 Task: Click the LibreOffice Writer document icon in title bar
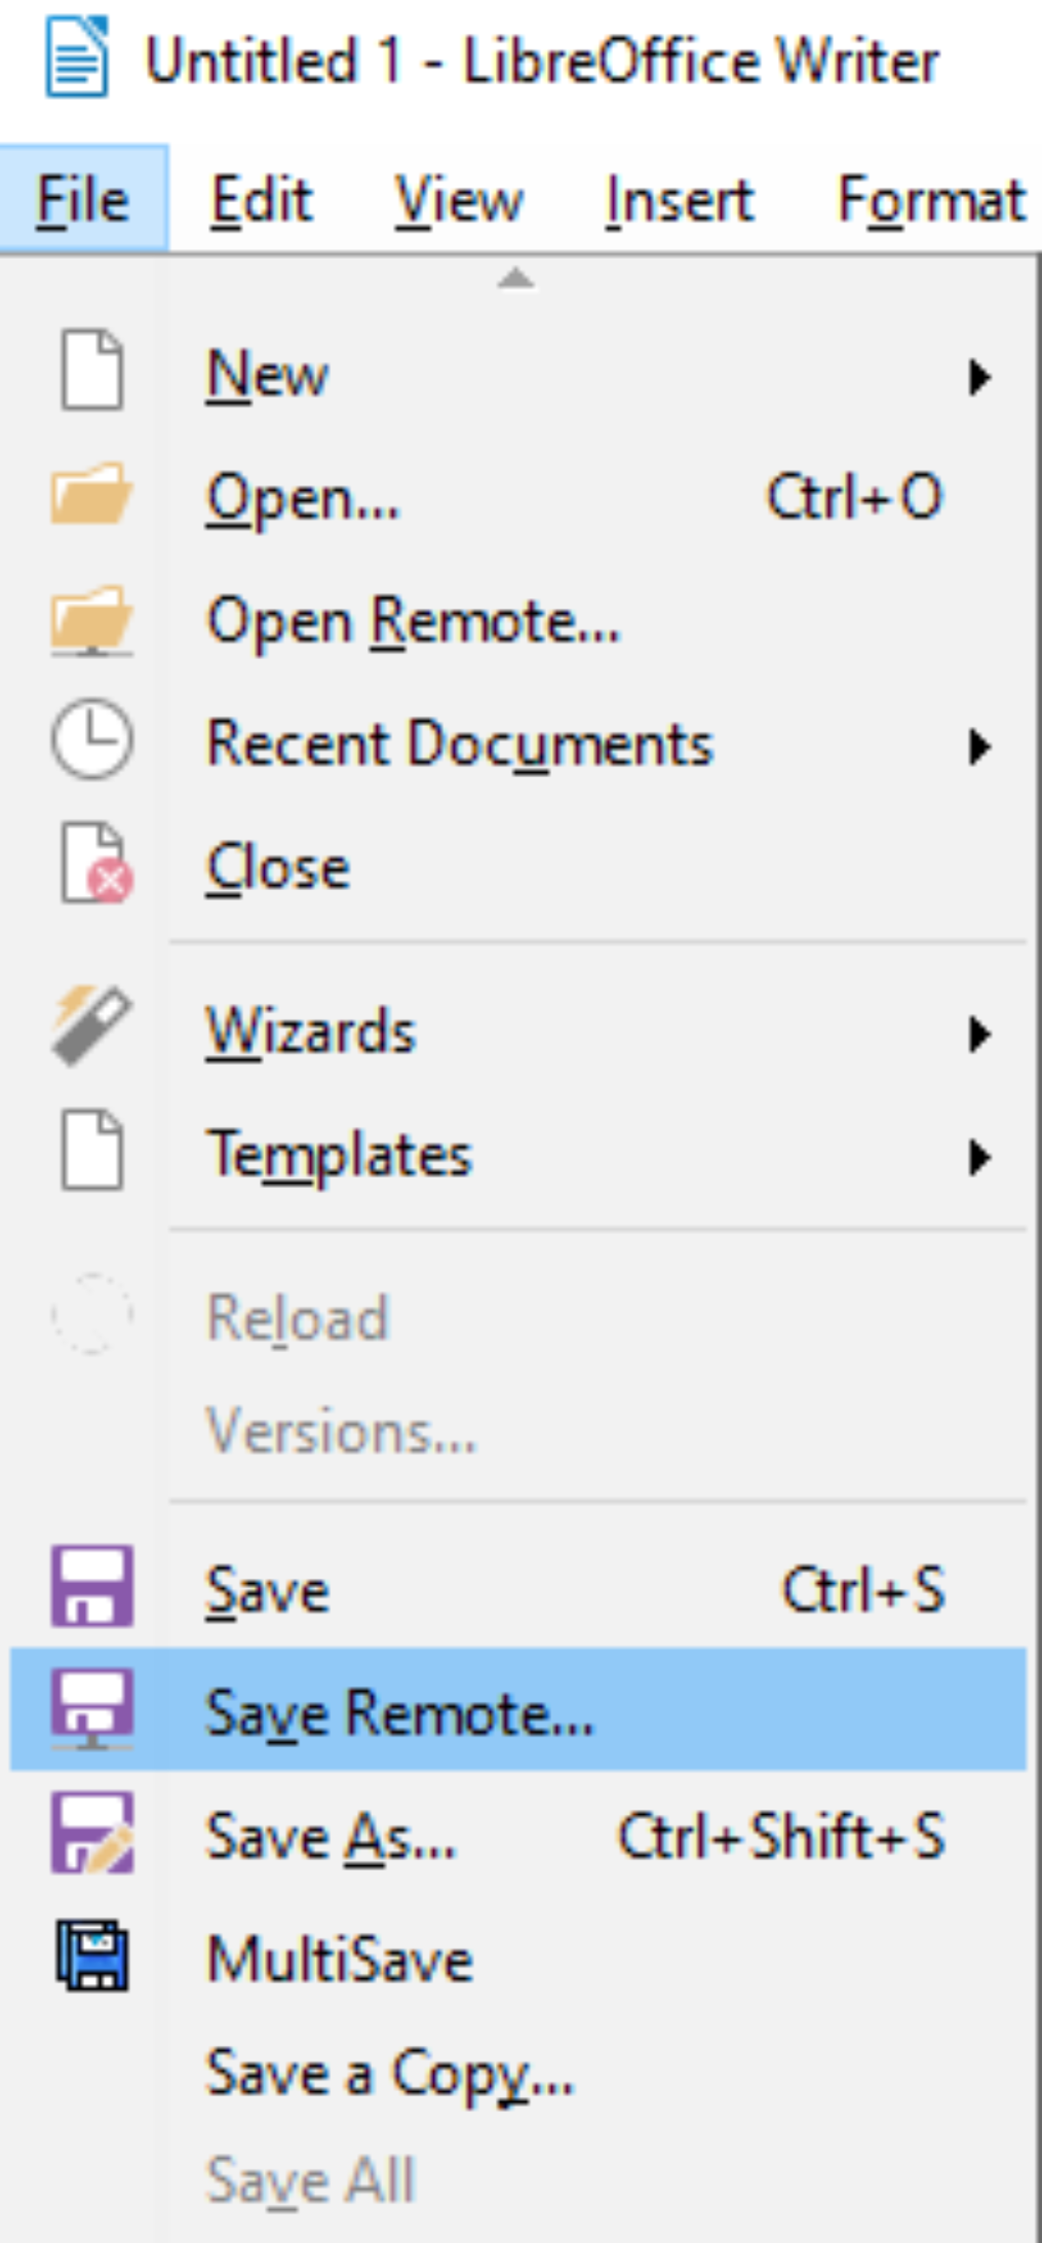[x=76, y=58]
